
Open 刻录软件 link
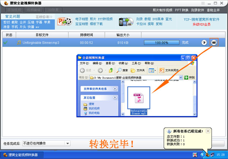[x=198, y=10]
